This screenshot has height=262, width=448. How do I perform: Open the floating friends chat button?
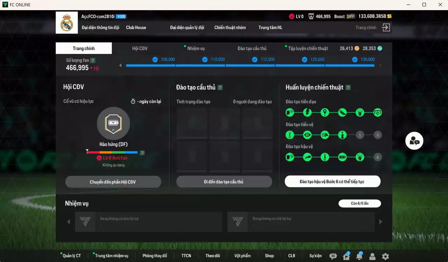[x=414, y=141]
